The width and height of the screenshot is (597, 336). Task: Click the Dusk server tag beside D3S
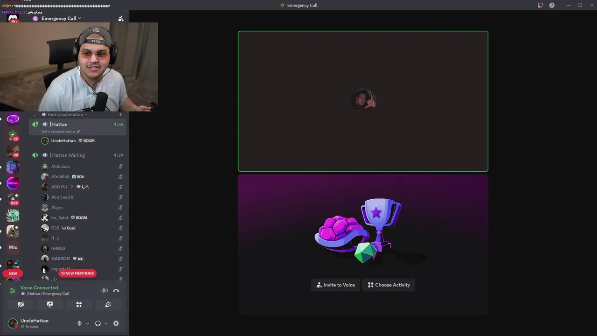(x=69, y=228)
